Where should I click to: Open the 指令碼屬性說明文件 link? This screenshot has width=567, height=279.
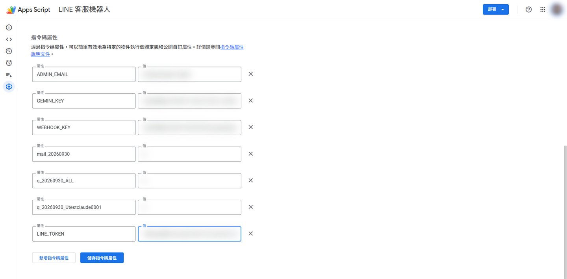(232, 47)
